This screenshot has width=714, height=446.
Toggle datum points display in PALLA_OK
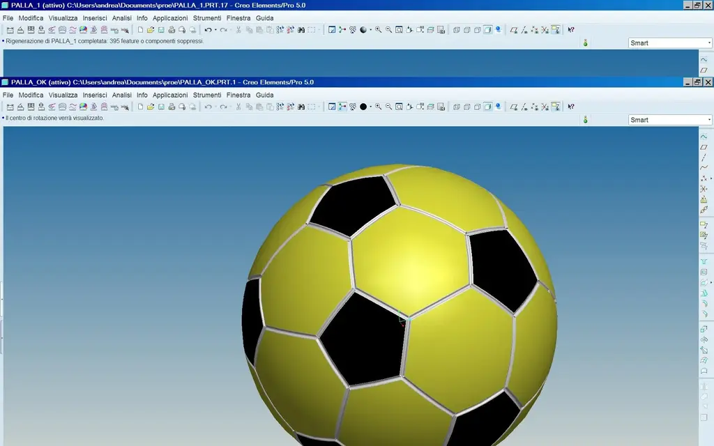[535, 107]
